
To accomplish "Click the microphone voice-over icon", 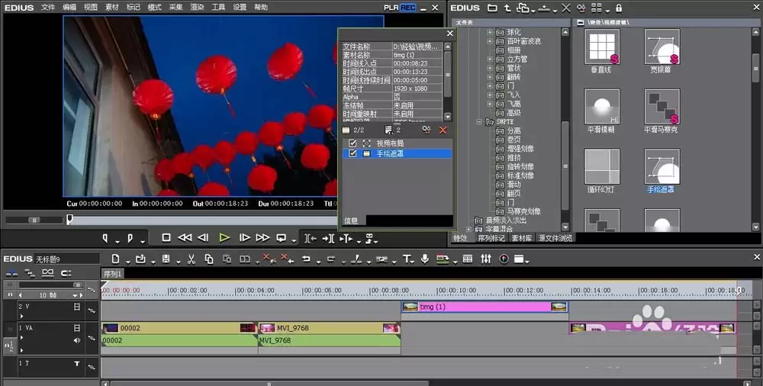I will coord(424,259).
